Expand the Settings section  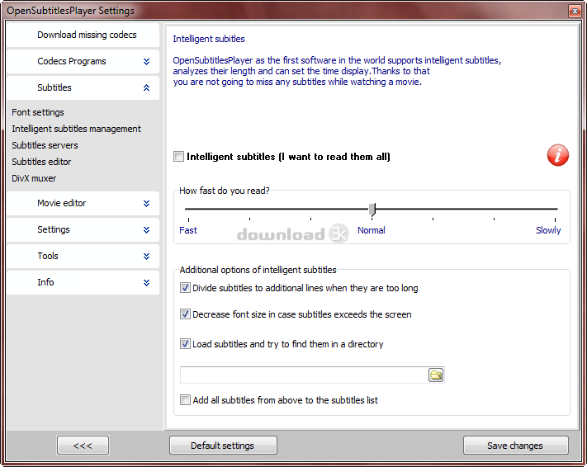point(83,229)
